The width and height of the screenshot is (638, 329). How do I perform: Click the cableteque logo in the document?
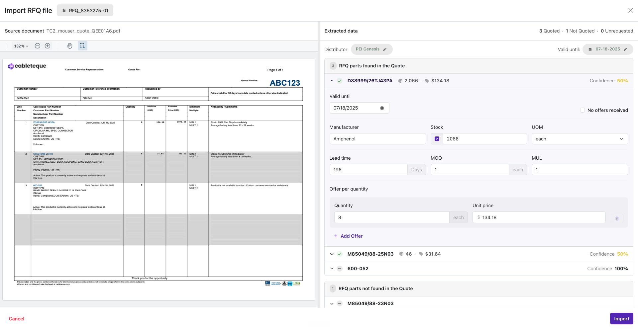click(x=27, y=66)
